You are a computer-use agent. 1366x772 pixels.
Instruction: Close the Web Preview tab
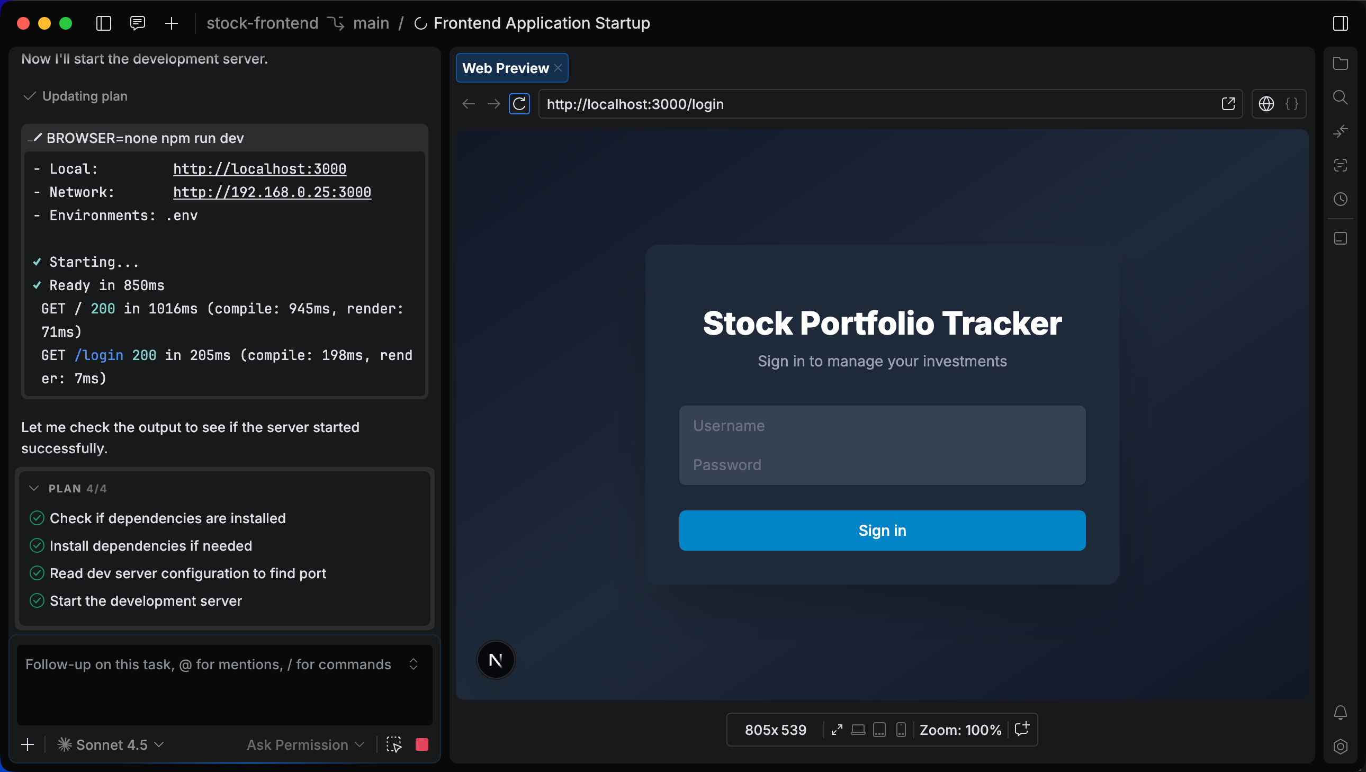pos(558,68)
